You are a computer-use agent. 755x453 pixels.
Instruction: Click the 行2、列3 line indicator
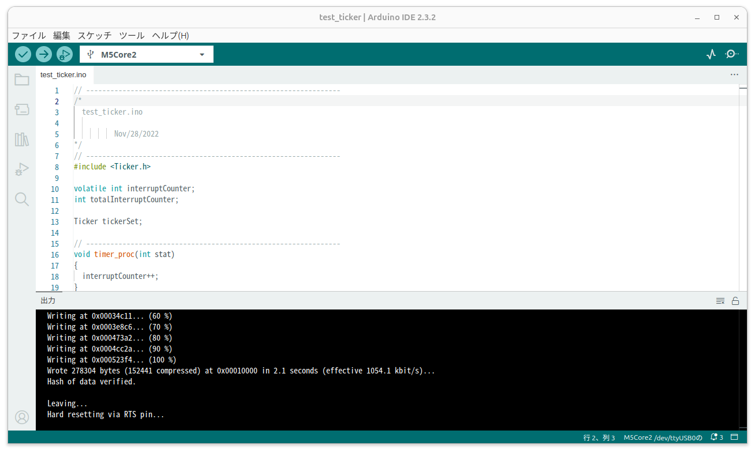point(597,437)
